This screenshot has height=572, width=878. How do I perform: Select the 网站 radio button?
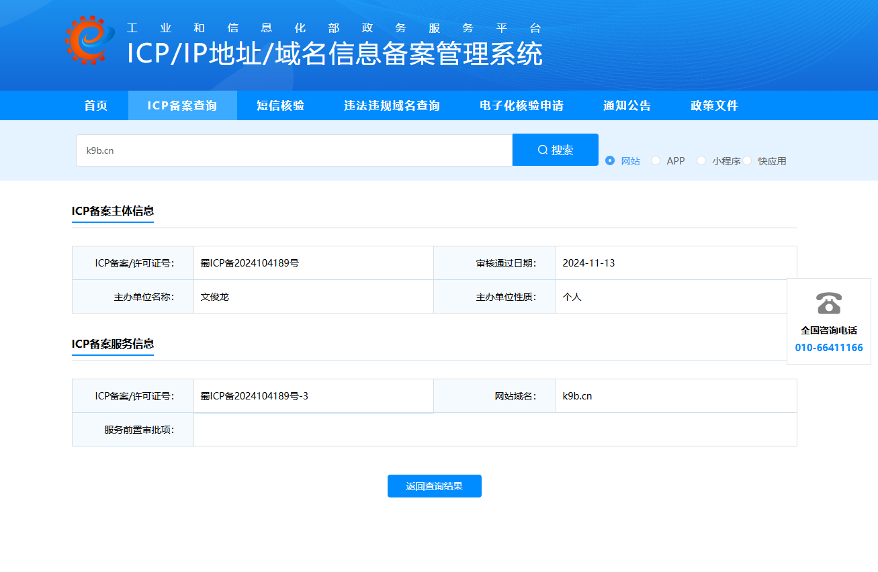tap(609, 160)
